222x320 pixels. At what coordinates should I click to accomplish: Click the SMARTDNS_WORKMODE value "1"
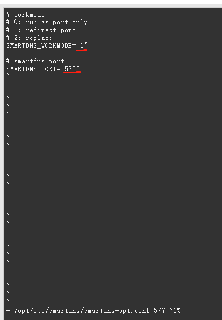coord(82,45)
